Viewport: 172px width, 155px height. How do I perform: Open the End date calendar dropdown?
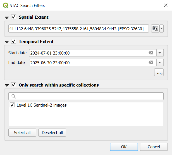[160, 63]
